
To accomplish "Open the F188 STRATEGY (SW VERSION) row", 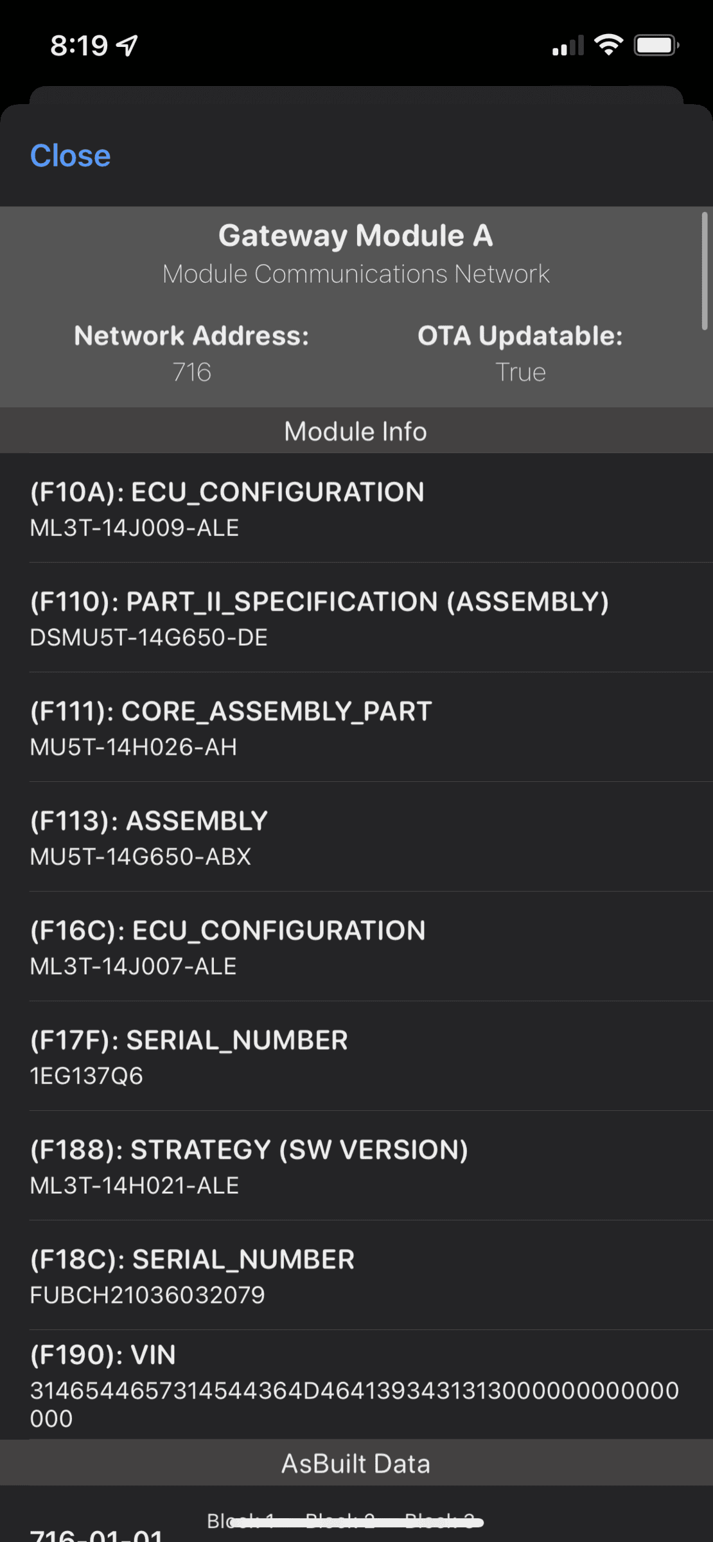I will click(356, 1166).
